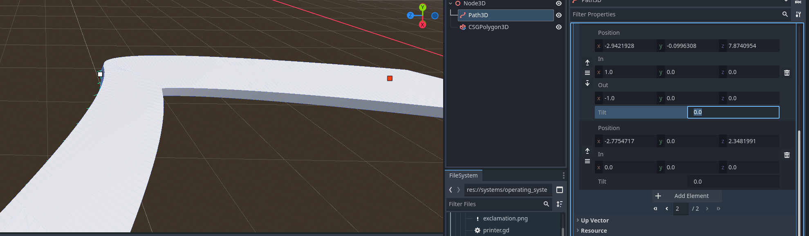
Task: Delete the second curve point element
Action: (x=787, y=155)
